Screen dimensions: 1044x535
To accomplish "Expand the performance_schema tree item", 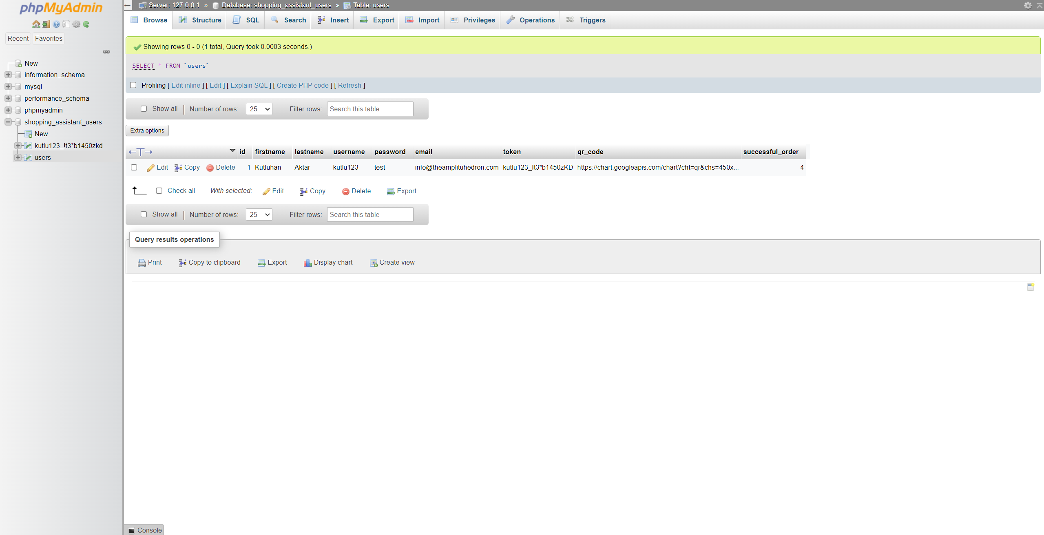I will pyautogui.click(x=7, y=98).
